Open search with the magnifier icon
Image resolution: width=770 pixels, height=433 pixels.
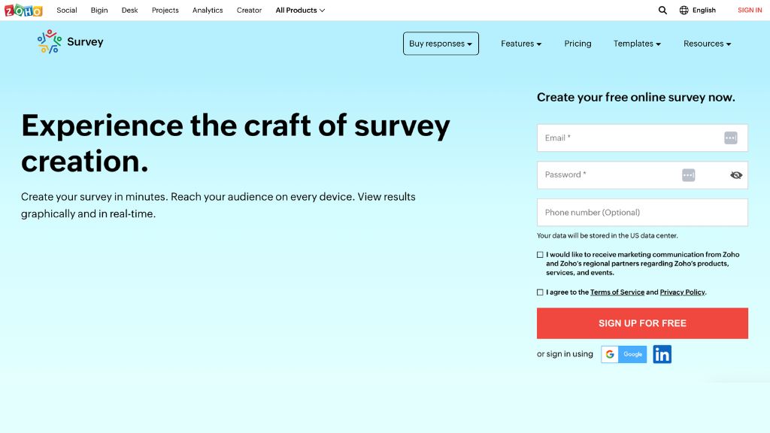coord(662,11)
